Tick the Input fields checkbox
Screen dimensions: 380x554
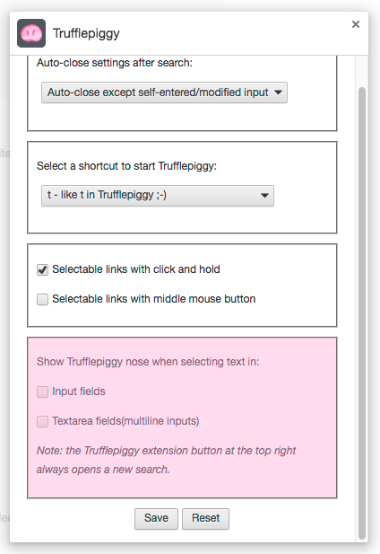(x=43, y=391)
